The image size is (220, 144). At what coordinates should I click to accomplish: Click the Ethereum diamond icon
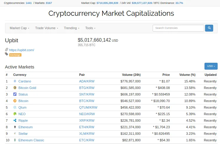tap(15, 127)
